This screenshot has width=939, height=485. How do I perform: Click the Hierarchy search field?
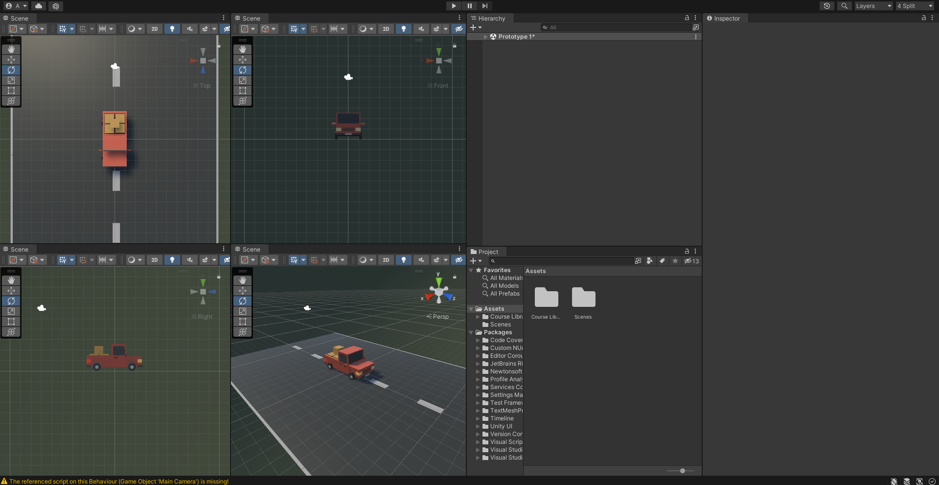[x=616, y=27]
